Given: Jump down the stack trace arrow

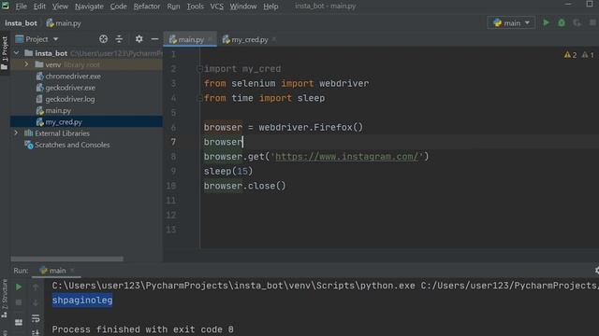Looking at the screenshot, I should [x=36, y=302].
